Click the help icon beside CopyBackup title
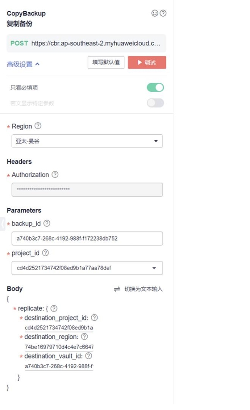The image size is (250, 410). click(163, 13)
